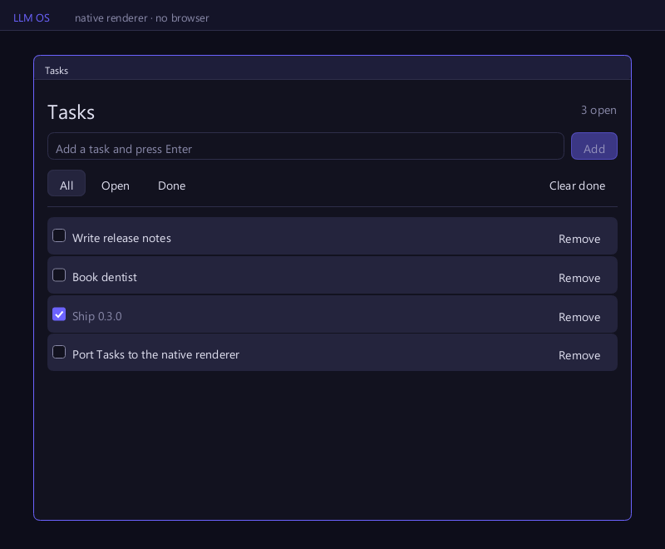Click the 'Book dentist' task text
Screen dimensions: 665x549
click(x=105, y=278)
